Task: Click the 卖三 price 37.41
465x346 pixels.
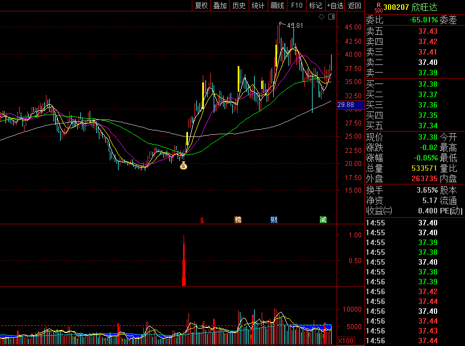Action: (x=428, y=52)
